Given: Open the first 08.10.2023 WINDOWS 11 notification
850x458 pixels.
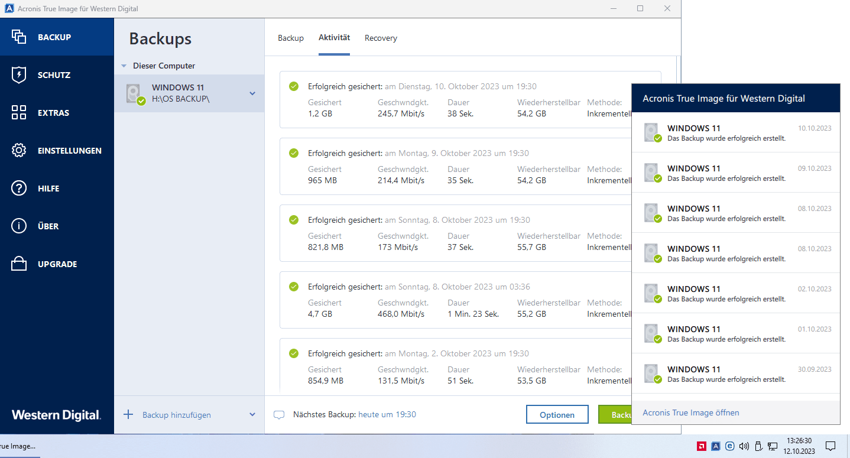Looking at the screenshot, I should point(736,213).
